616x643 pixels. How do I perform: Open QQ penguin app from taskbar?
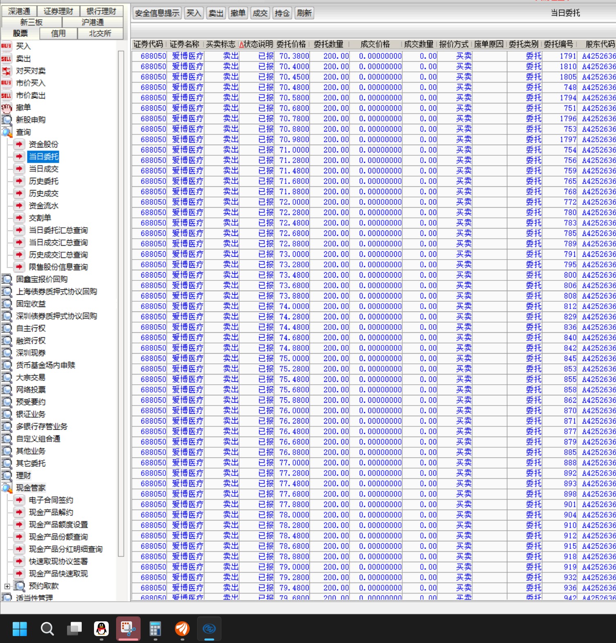[x=101, y=629]
